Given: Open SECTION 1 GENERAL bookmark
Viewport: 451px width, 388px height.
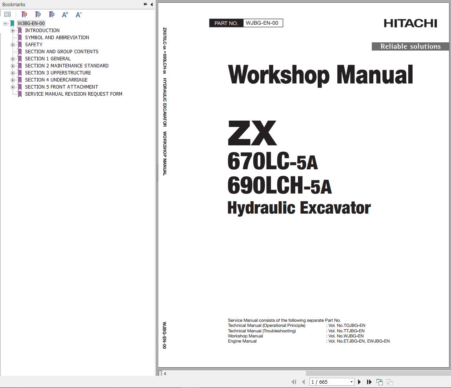Looking at the screenshot, I should [48, 59].
